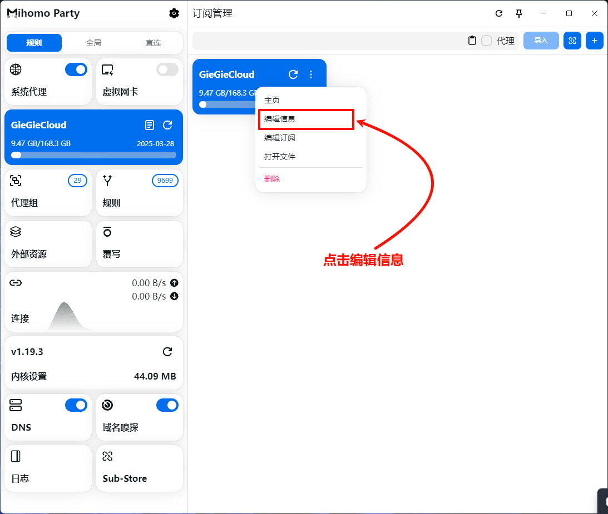Click the 覆写 card icon
The image size is (608, 514).
(107, 232)
